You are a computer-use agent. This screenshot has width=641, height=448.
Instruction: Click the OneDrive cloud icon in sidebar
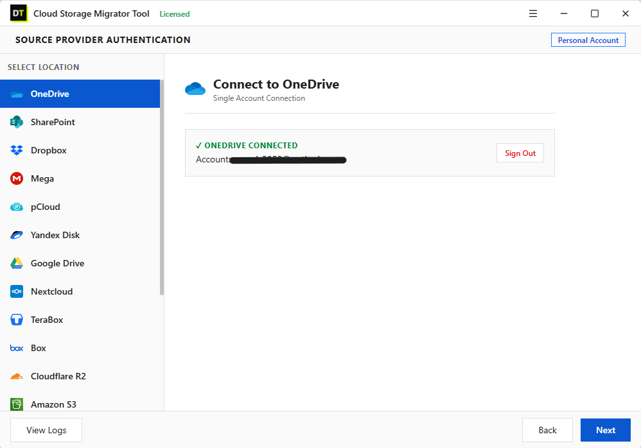tap(17, 94)
